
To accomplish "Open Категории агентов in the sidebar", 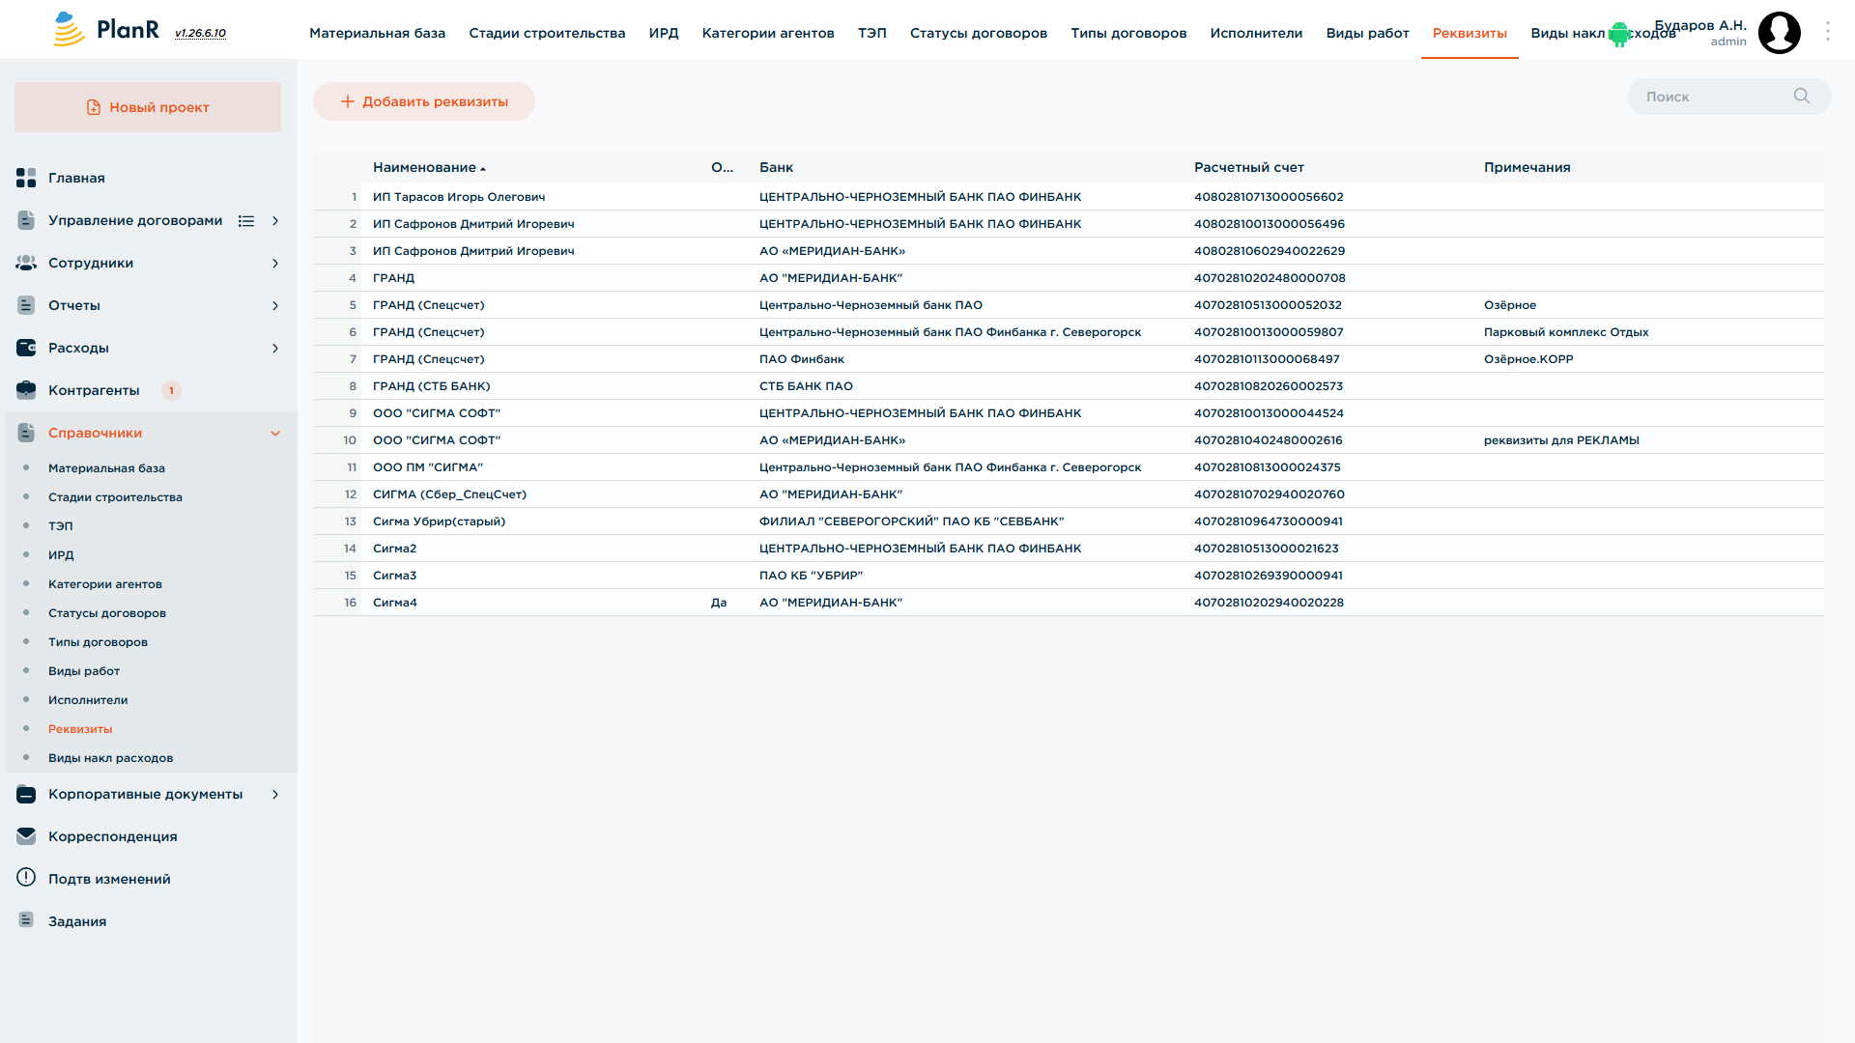I will tap(104, 584).
